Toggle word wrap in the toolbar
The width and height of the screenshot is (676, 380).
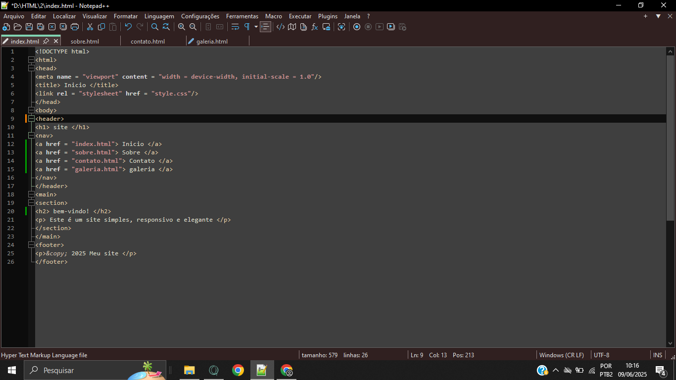tap(235, 27)
